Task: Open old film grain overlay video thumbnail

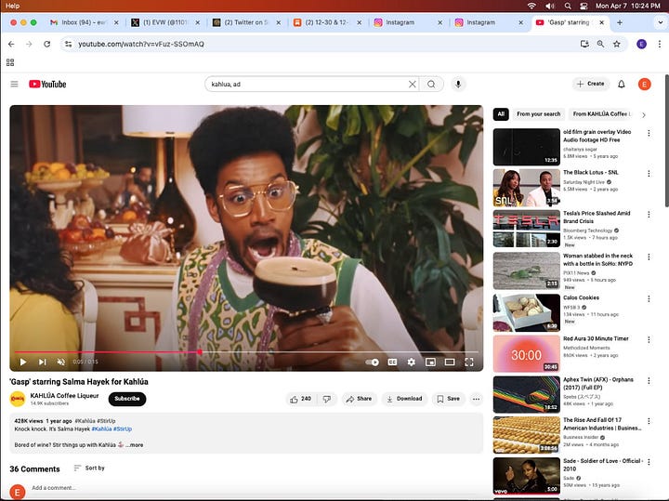Action: [x=527, y=147]
